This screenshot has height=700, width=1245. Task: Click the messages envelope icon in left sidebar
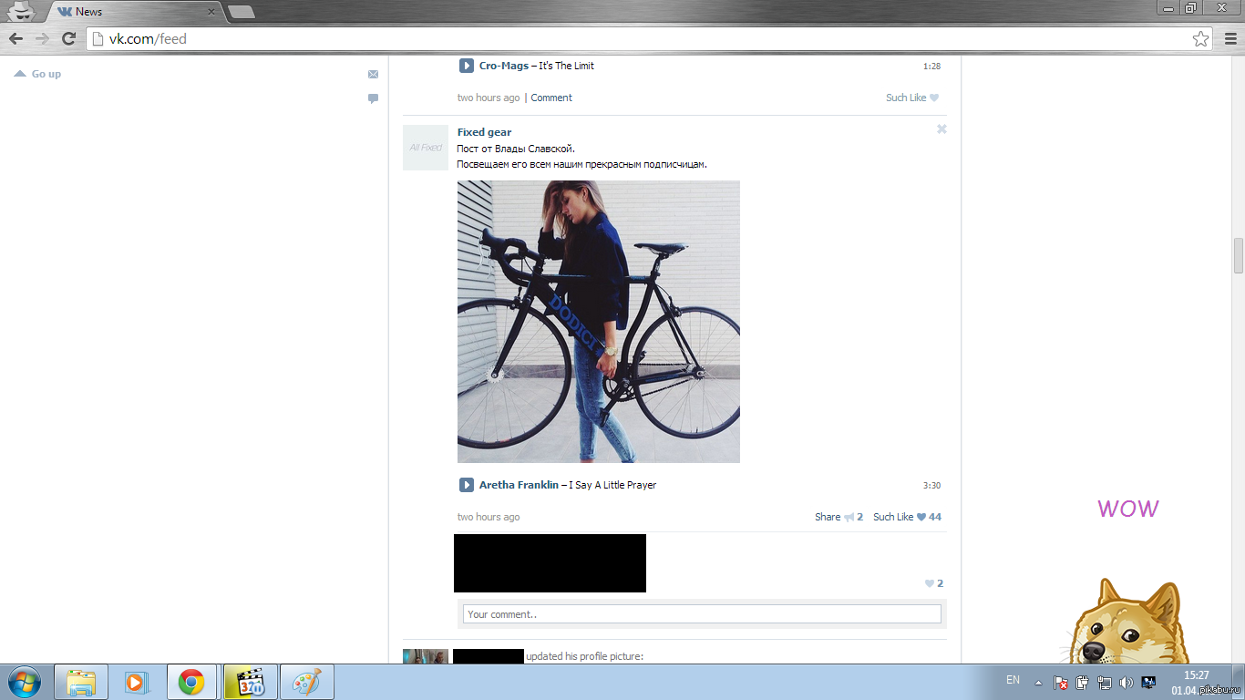pyautogui.click(x=373, y=75)
